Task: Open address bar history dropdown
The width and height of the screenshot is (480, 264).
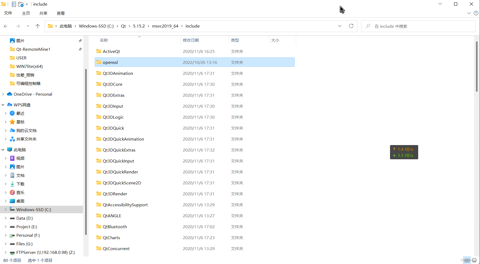Action: click(340, 26)
